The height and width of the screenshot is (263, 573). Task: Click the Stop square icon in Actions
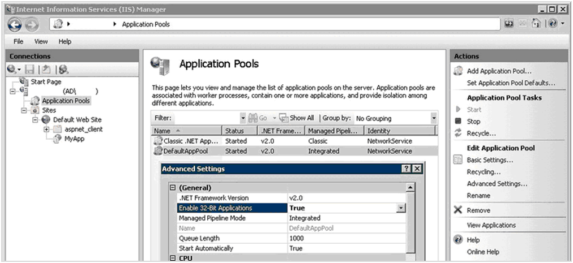pyautogui.click(x=458, y=122)
